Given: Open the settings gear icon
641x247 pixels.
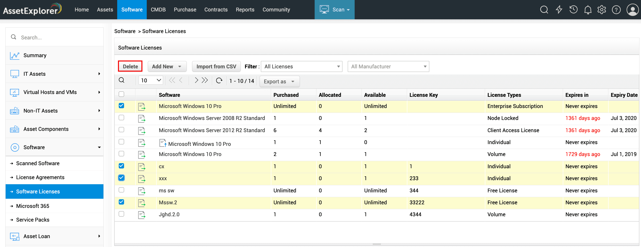Looking at the screenshot, I should (x=602, y=10).
